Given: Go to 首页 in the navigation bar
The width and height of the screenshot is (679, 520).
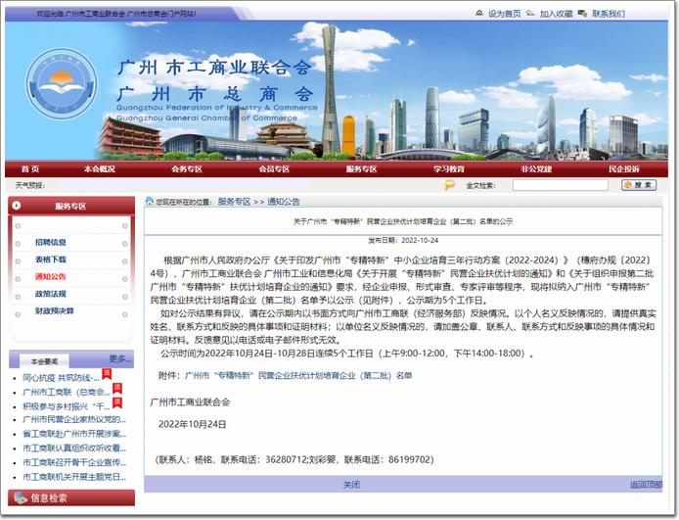Looking at the screenshot, I should click(x=31, y=168).
